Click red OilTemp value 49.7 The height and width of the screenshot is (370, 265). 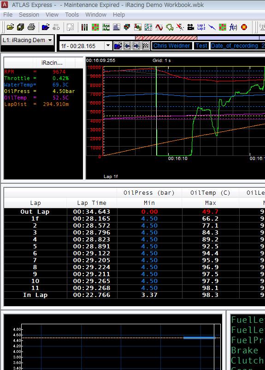click(210, 212)
